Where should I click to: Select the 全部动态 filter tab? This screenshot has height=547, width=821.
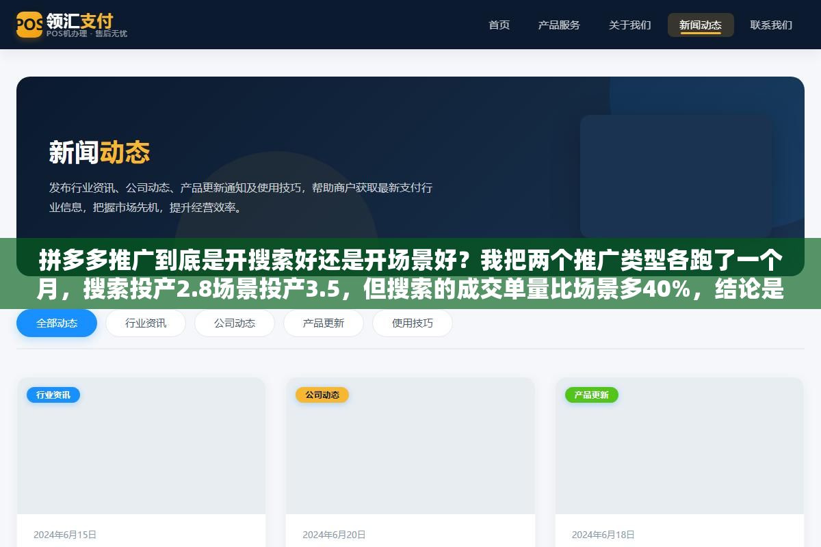coord(57,323)
